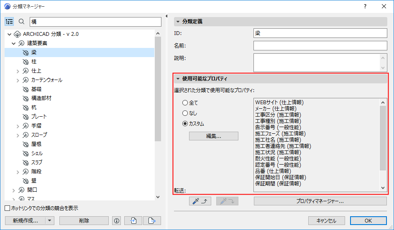Viewport: 394px width, 230px height.
Task: Confirm with the OK button
Action: point(368,221)
